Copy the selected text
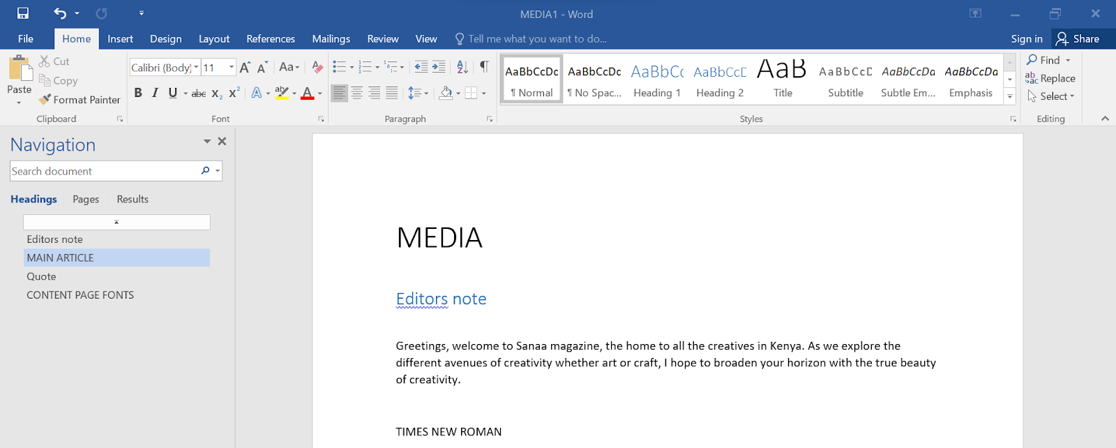Viewport: 1116px width, 448px height. coord(59,80)
